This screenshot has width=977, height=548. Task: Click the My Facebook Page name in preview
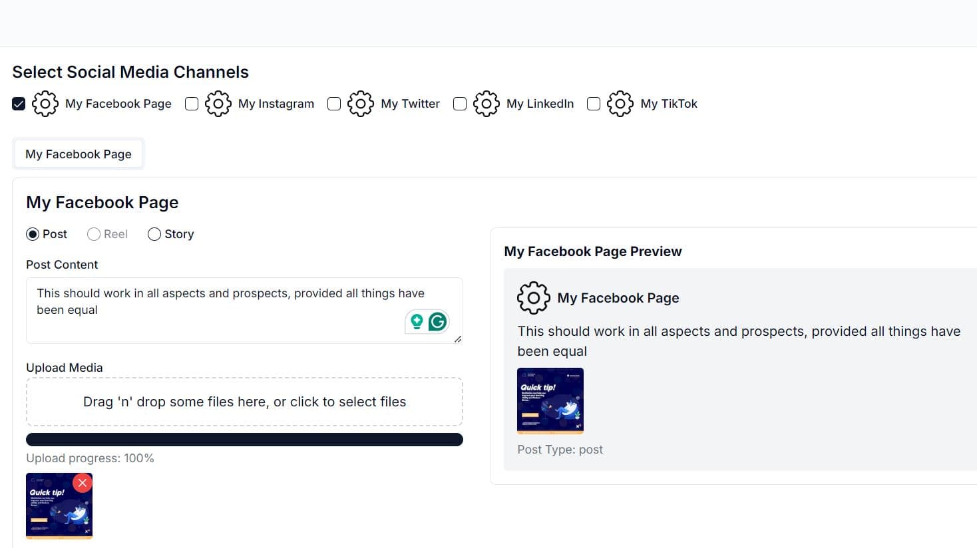tap(618, 298)
